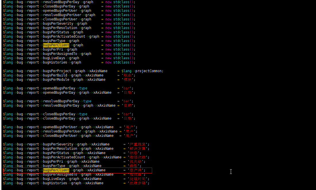Click '用户' on closedBugsPerUser xAxisName line
Screen dimensions: 316x190
point(129,136)
